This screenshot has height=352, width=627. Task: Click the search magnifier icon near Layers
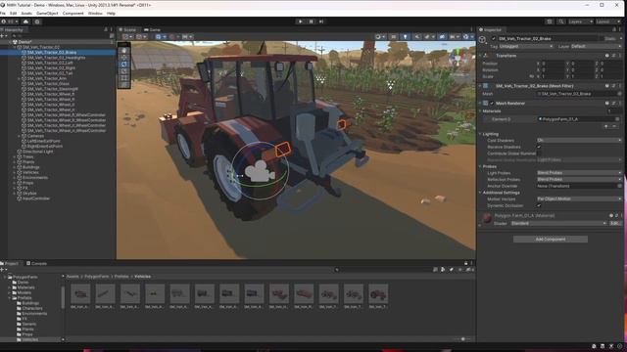tap(561, 22)
